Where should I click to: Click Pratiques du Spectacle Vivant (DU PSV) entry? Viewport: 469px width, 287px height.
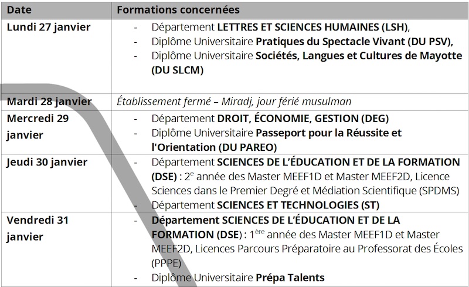[355, 42]
